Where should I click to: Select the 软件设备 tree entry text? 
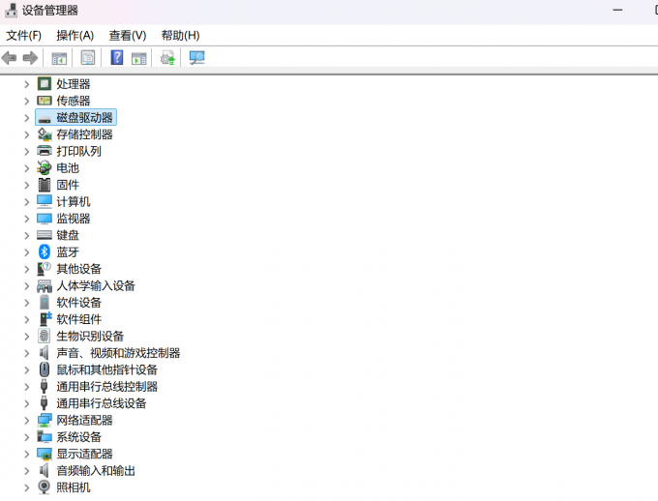[x=79, y=303]
